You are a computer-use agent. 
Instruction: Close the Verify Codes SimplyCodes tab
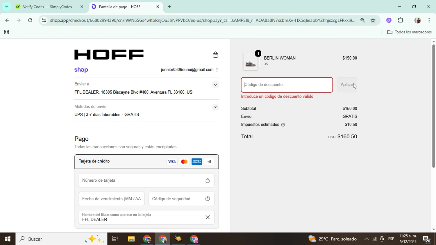pyautogui.click(x=82, y=7)
